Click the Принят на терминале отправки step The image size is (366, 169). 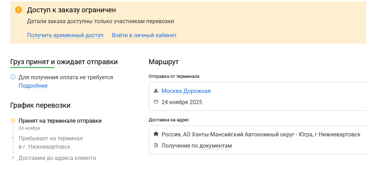pyautogui.click(x=60, y=121)
